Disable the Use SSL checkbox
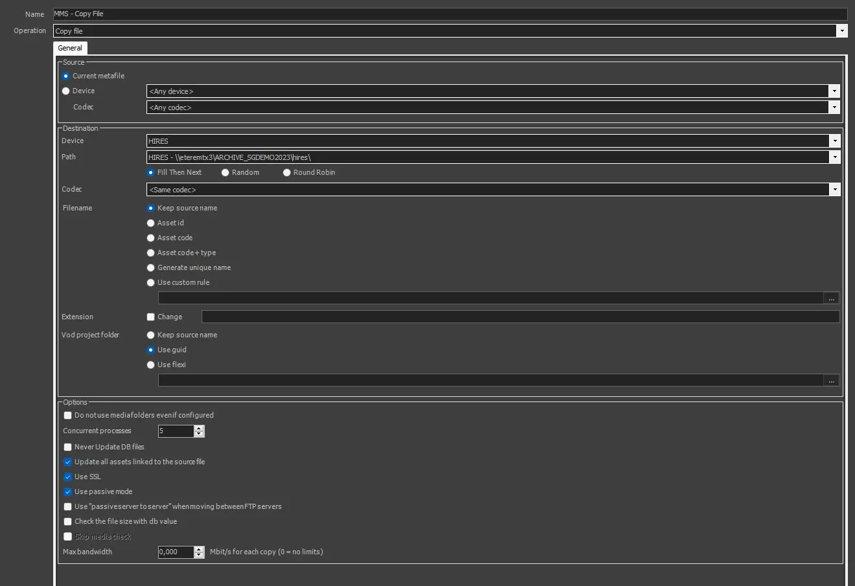 pyautogui.click(x=68, y=477)
